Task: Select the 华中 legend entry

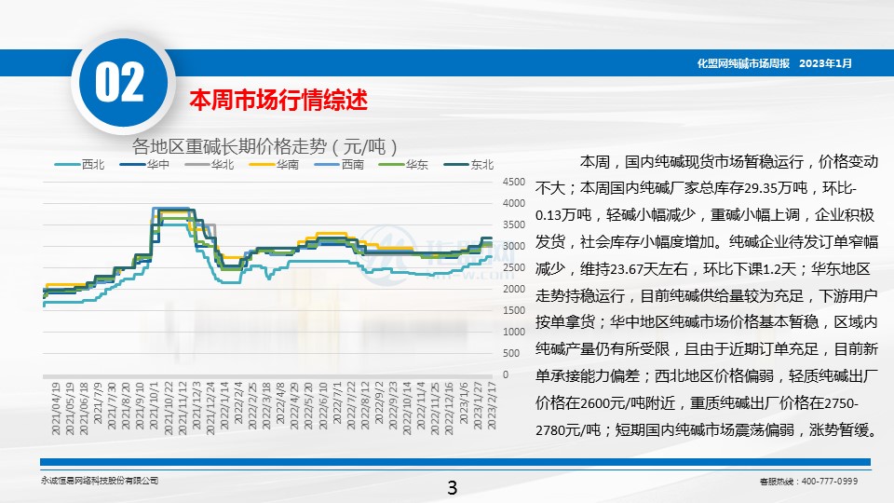Action: tap(157, 165)
